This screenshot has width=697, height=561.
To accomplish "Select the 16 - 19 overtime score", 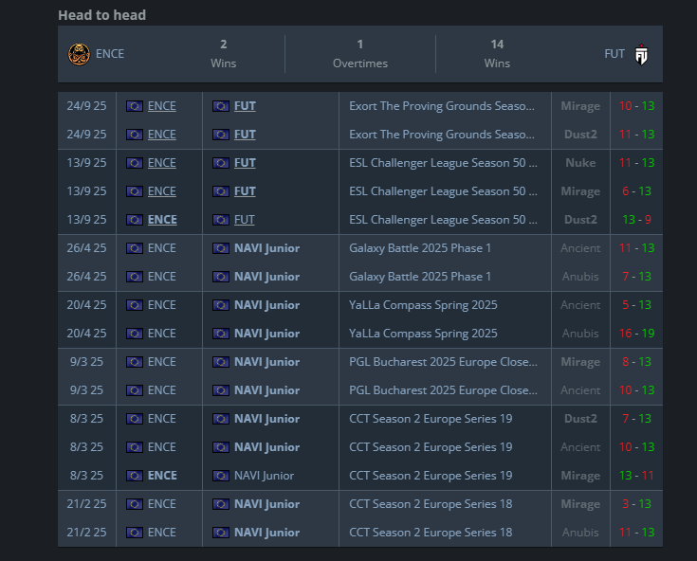I will pos(636,334).
